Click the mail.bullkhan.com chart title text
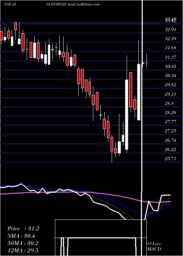183x256 pixels. coord(84,4)
